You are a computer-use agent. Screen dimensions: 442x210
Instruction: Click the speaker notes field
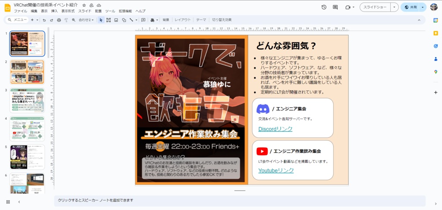[240, 200]
